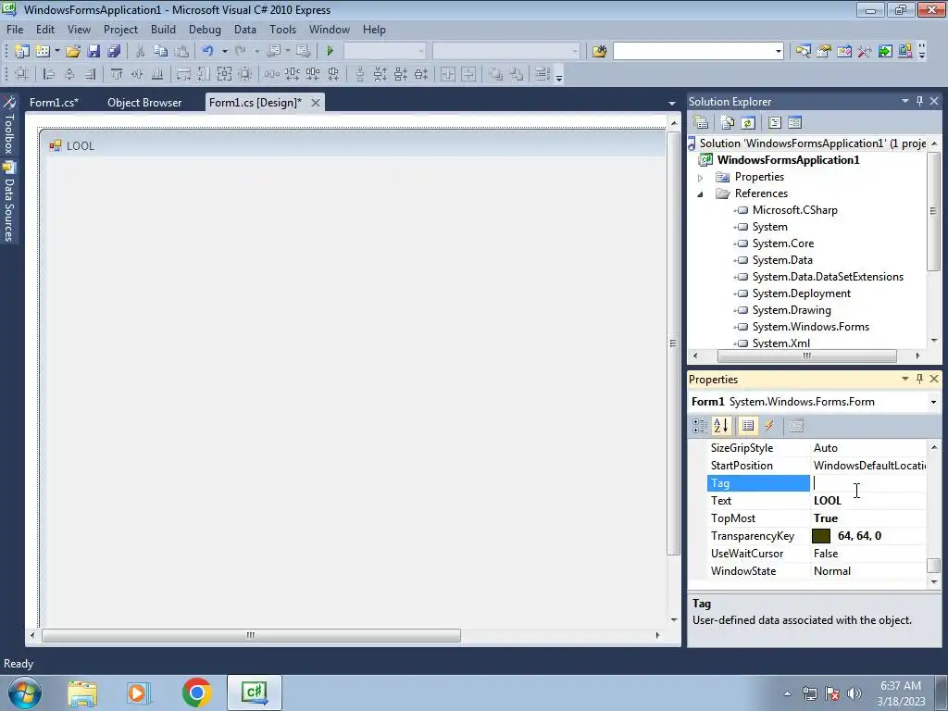Viewport: 948px width, 711px height.
Task: Click View Designer icon in Solution Explorer
Action: click(795, 123)
